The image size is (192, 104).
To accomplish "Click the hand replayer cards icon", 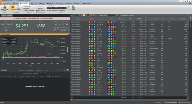I will tap(84, 15).
